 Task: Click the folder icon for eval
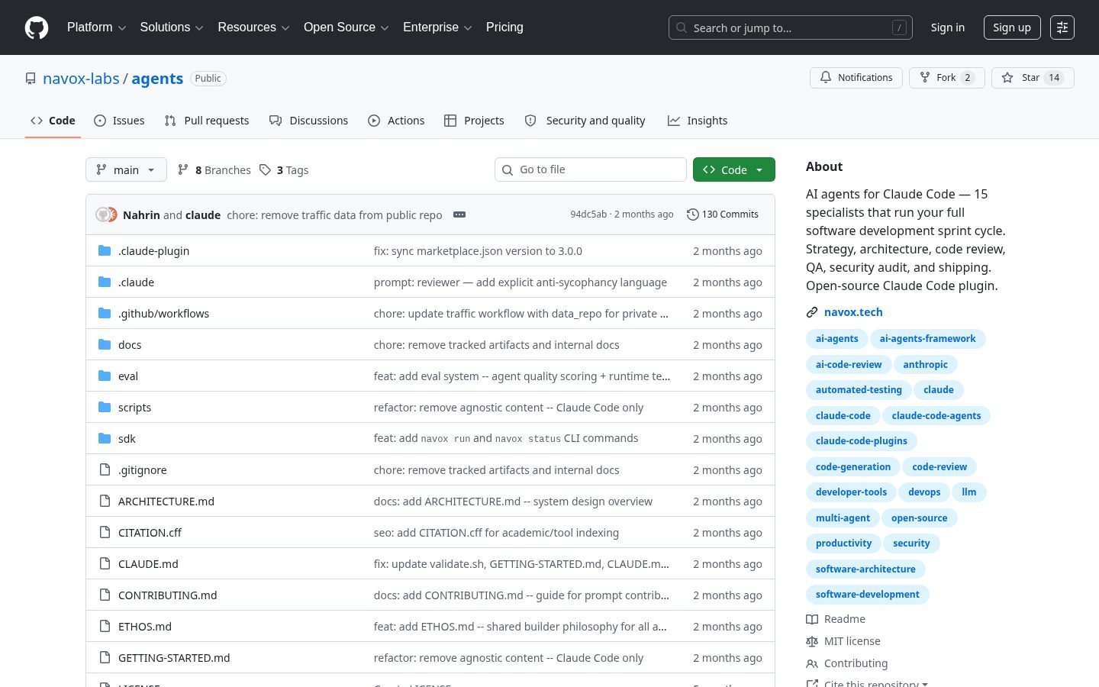coord(105,376)
